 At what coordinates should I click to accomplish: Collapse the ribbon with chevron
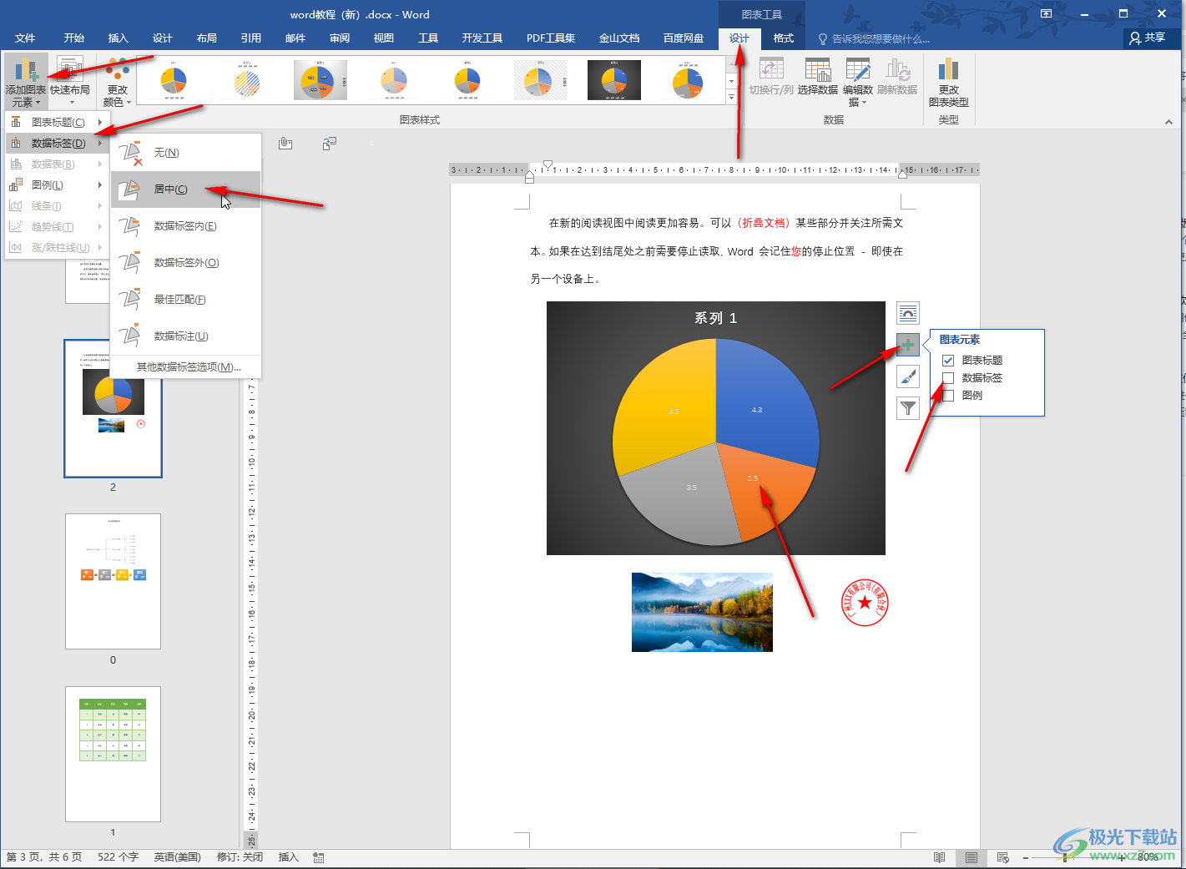coord(1168,122)
